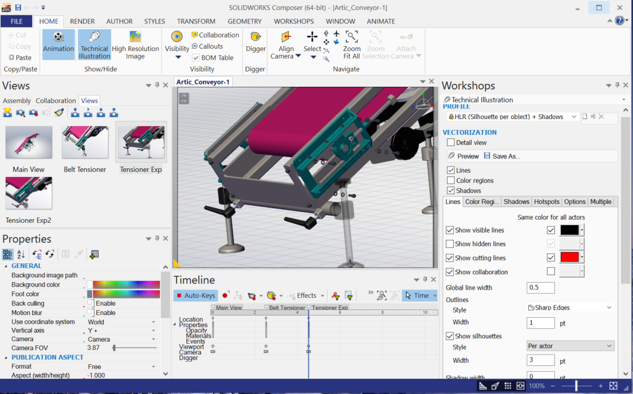Click the Collaboration button in the ribbon
633x394 pixels.
click(x=215, y=35)
